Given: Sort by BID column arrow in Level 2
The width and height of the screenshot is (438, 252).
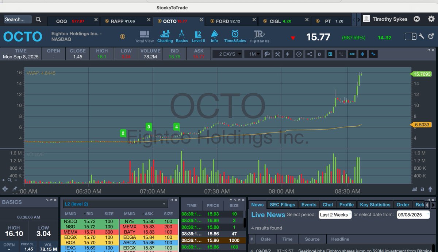Looking at the screenshot, I should click(85, 214).
